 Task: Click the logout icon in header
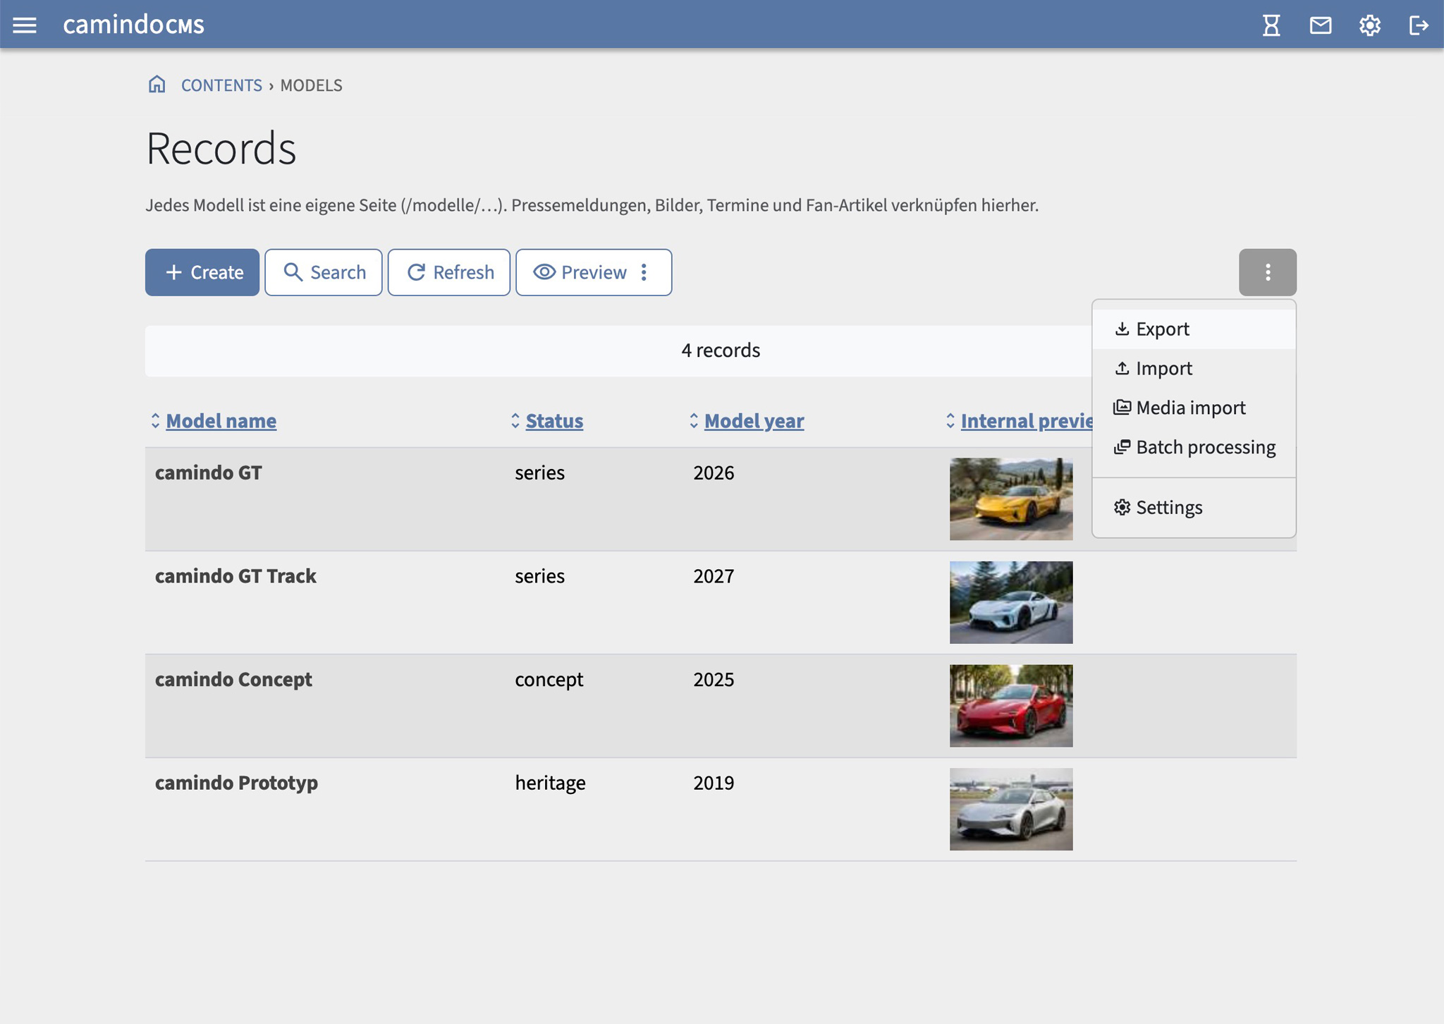[1419, 25]
